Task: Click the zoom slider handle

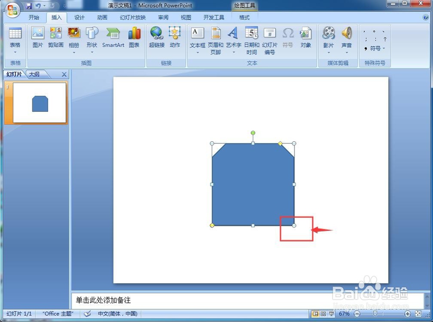Action: tap(375, 313)
